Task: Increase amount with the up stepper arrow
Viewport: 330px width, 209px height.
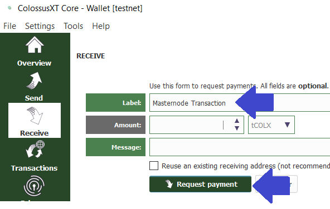Action: (x=237, y=121)
